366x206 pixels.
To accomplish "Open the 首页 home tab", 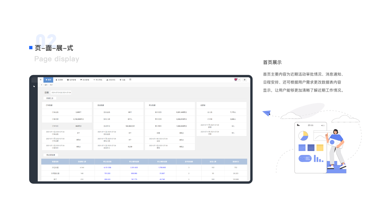I will (48, 80).
